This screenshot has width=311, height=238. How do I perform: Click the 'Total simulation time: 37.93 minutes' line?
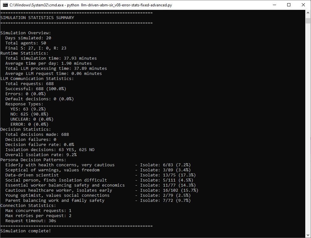click(x=51, y=58)
